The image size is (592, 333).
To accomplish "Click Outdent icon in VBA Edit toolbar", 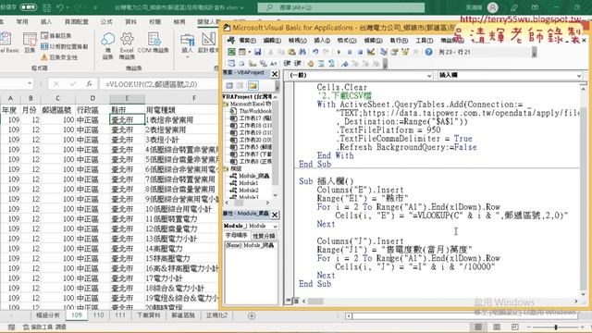I will [298, 64].
